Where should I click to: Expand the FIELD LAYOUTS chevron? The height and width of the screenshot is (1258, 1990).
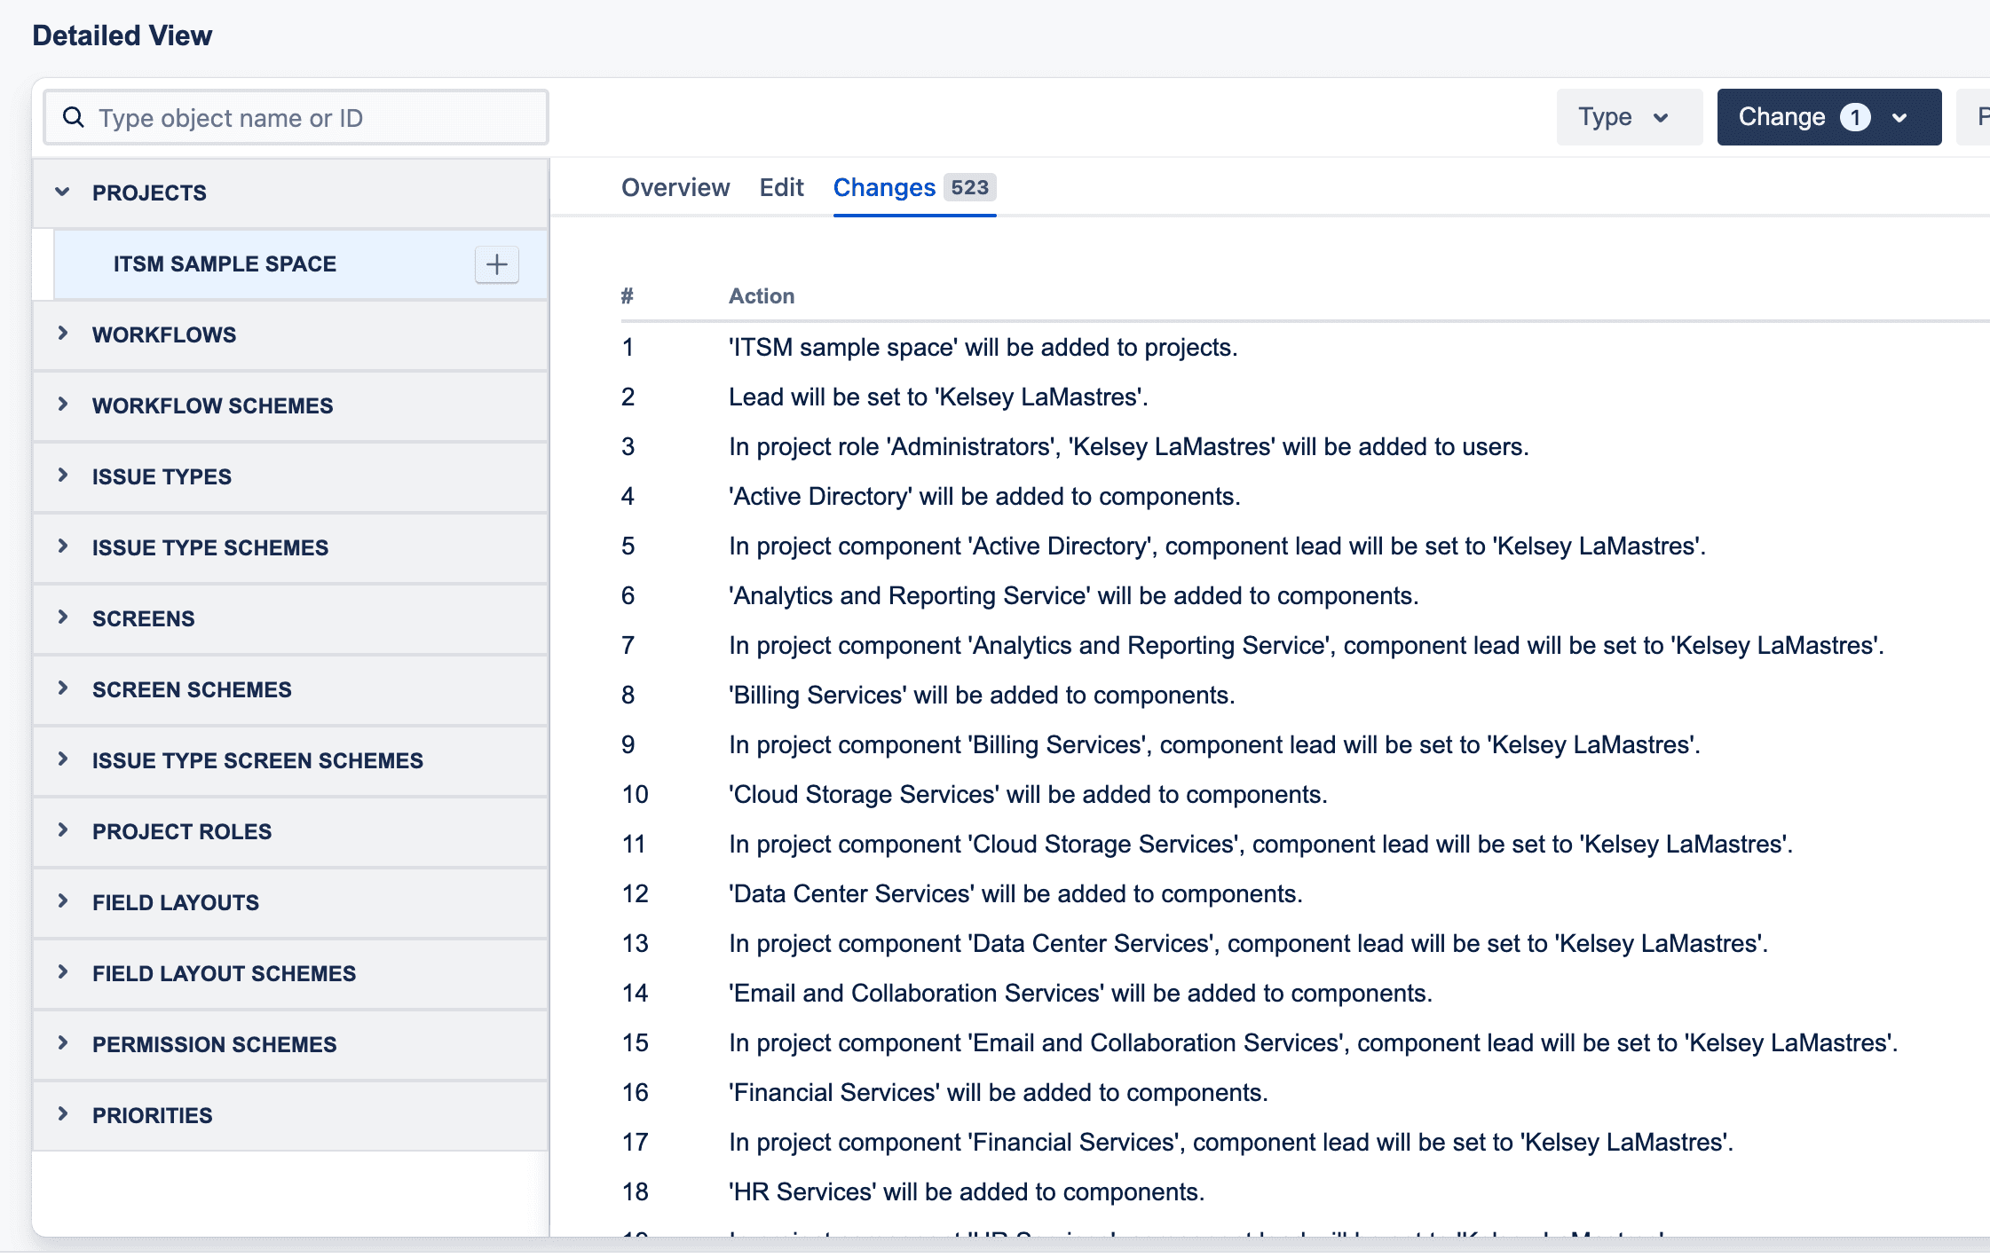62,901
